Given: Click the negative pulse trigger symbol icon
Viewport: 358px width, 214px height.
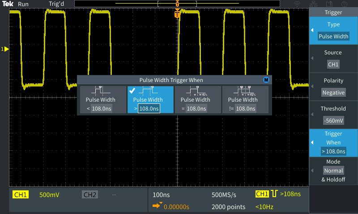Looking at the screenshot, I should [274, 194].
